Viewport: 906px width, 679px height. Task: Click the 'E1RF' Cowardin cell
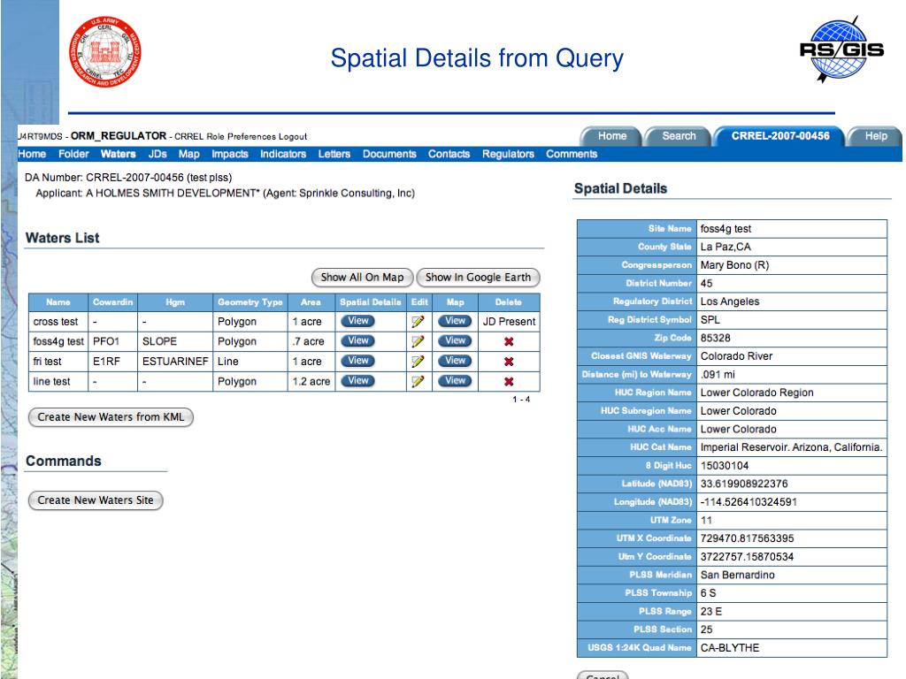(112, 362)
